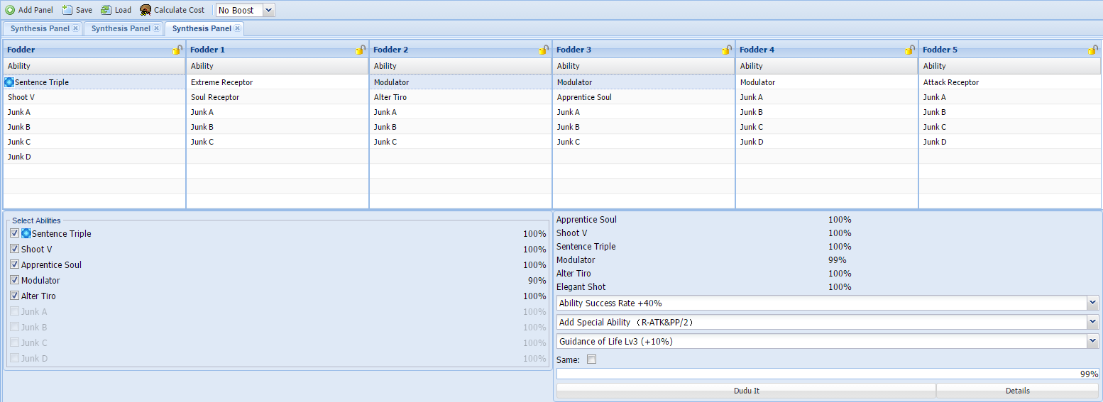Viewport: 1103px width, 402px height.
Task: Enable the Same checkbox
Action: [x=592, y=359]
